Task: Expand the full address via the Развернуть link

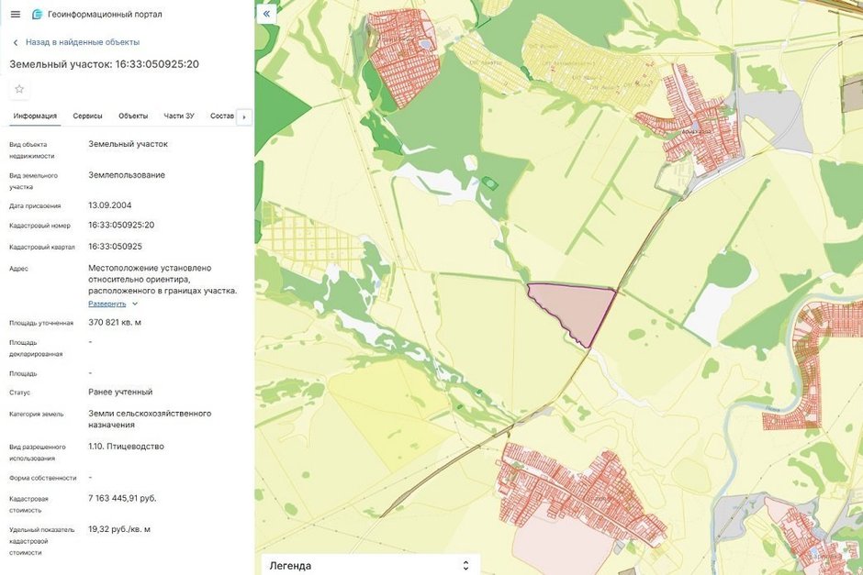Action: click(x=107, y=304)
